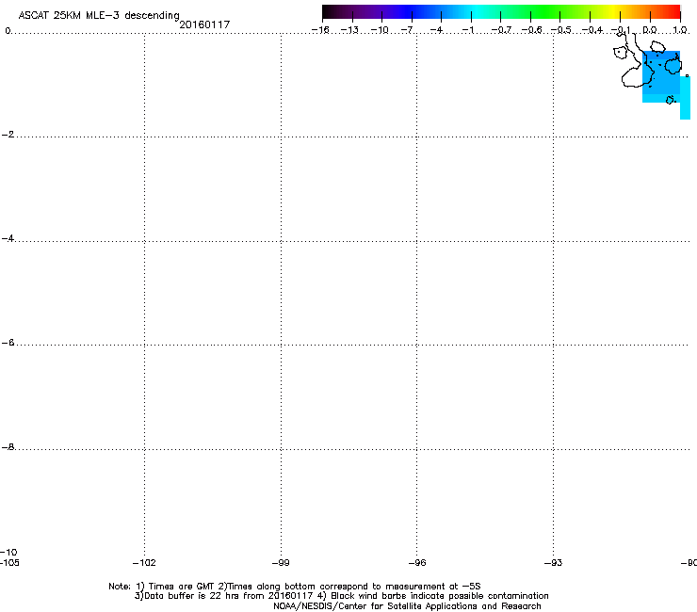
Task: Click the "ASCAT 25KM MLE-3 descending" title
Action: click(99, 16)
